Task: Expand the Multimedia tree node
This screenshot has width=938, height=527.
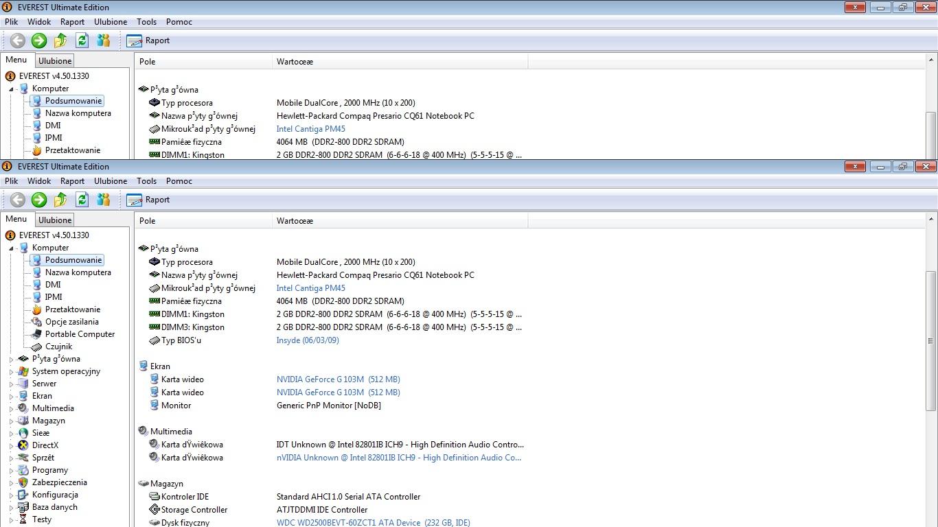Action: point(12,408)
